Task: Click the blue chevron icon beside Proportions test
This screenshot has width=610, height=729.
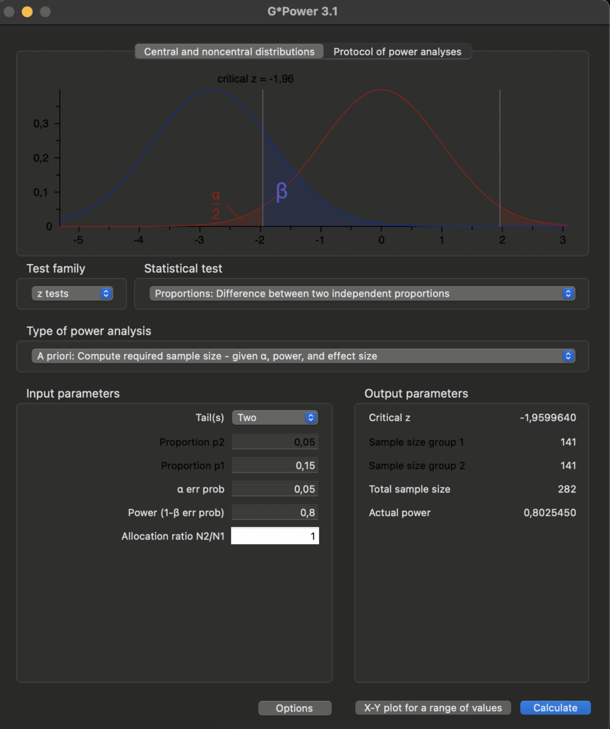Action: (x=568, y=293)
